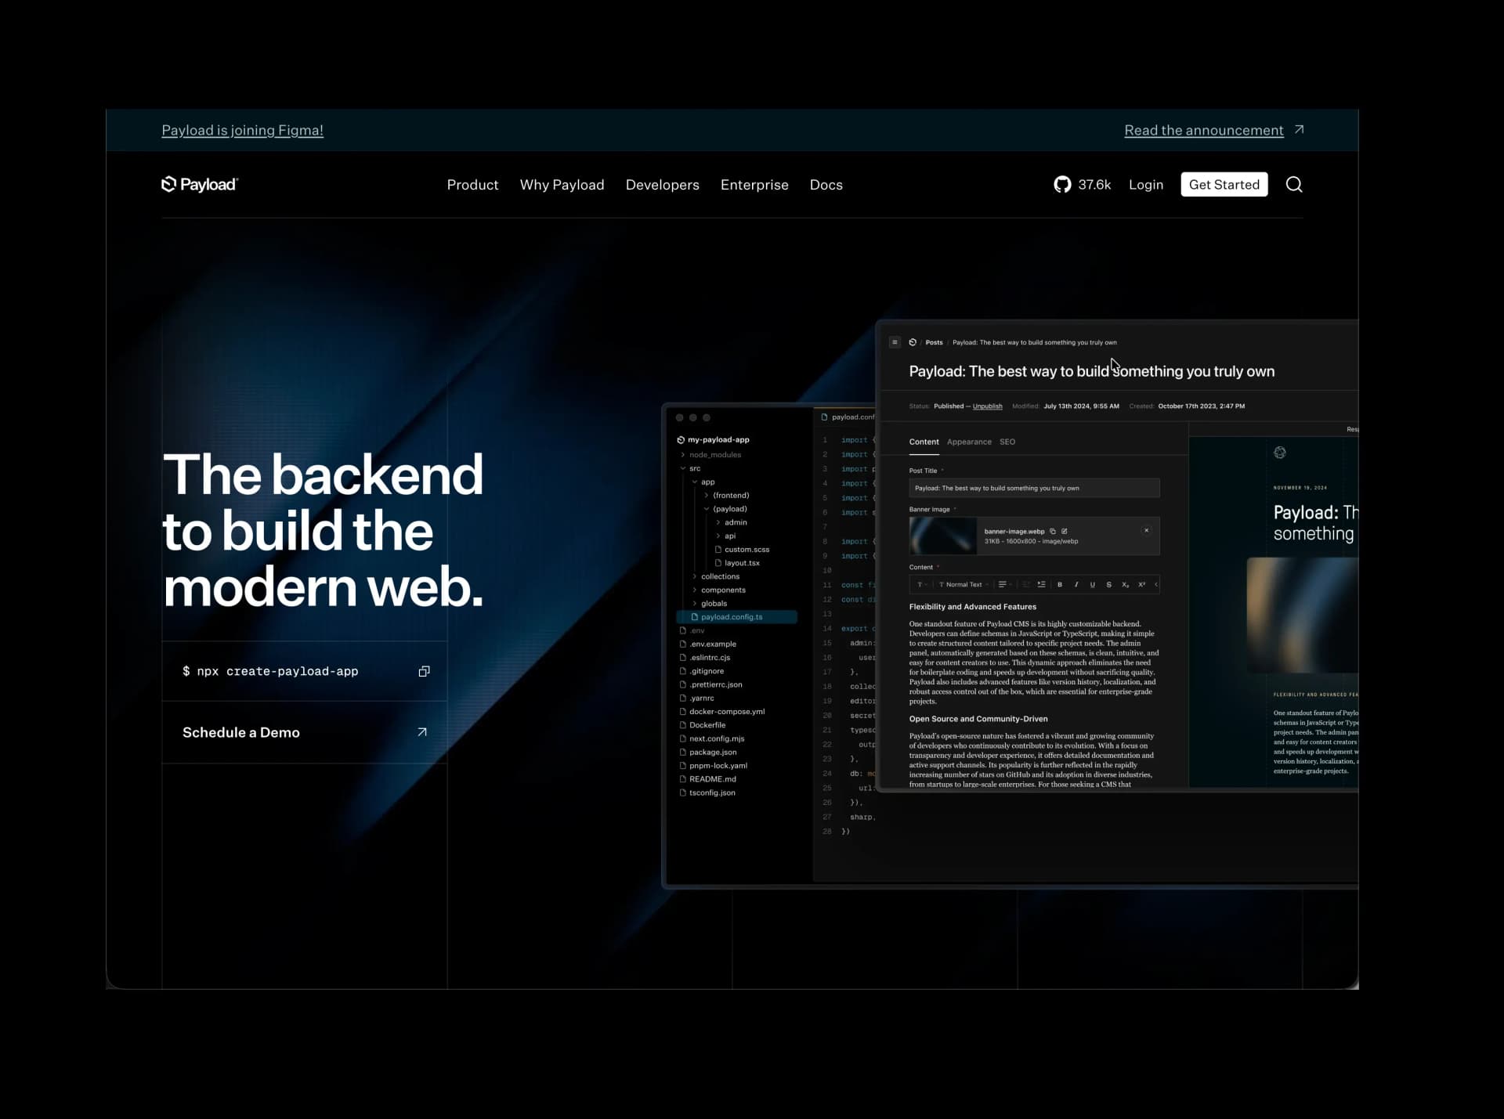Open the Normal Text style dropdown
1504x1119 pixels.
click(x=964, y=584)
